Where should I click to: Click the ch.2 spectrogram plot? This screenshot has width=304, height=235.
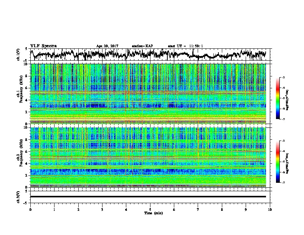(x=148, y=157)
